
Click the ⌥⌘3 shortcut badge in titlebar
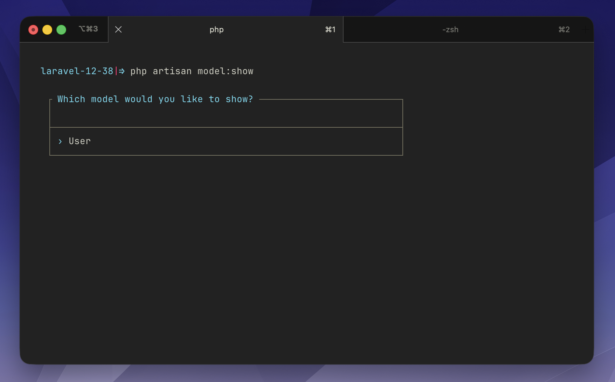88,29
